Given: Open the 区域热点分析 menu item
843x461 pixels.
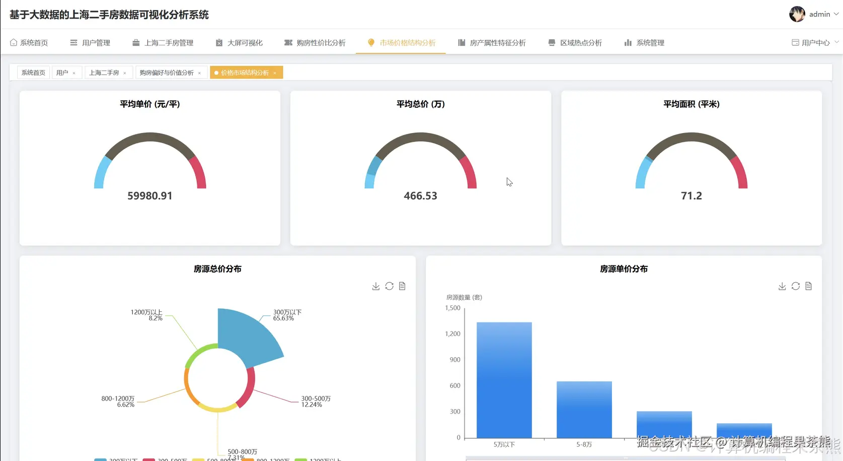Looking at the screenshot, I should [x=575, y=43].
